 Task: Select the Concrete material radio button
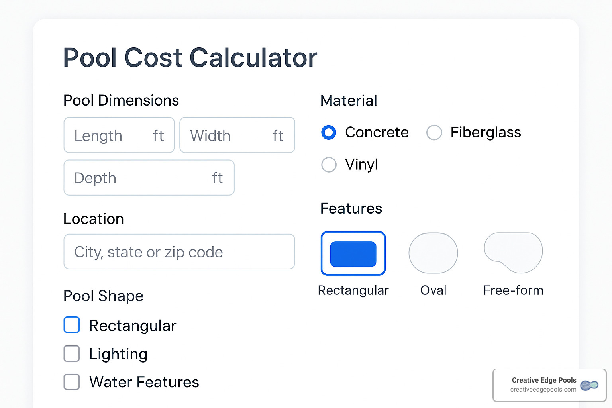pos(329,132)
